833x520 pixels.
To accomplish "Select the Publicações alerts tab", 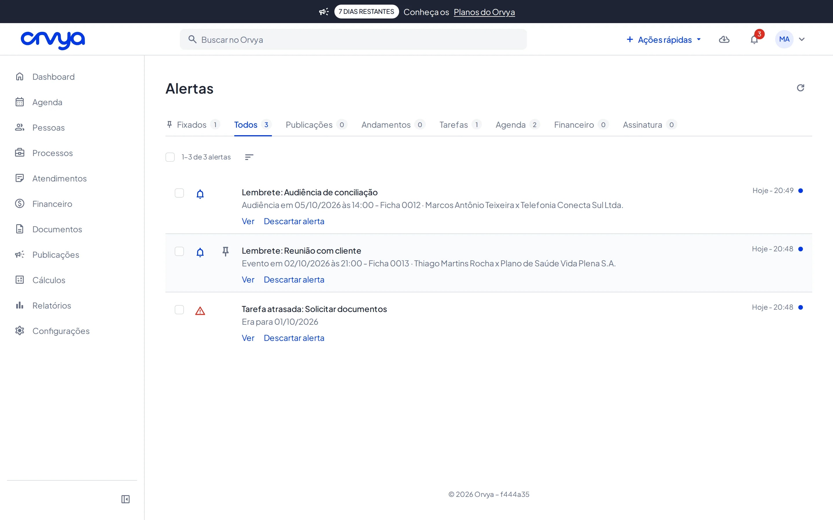I will [316, 125].
